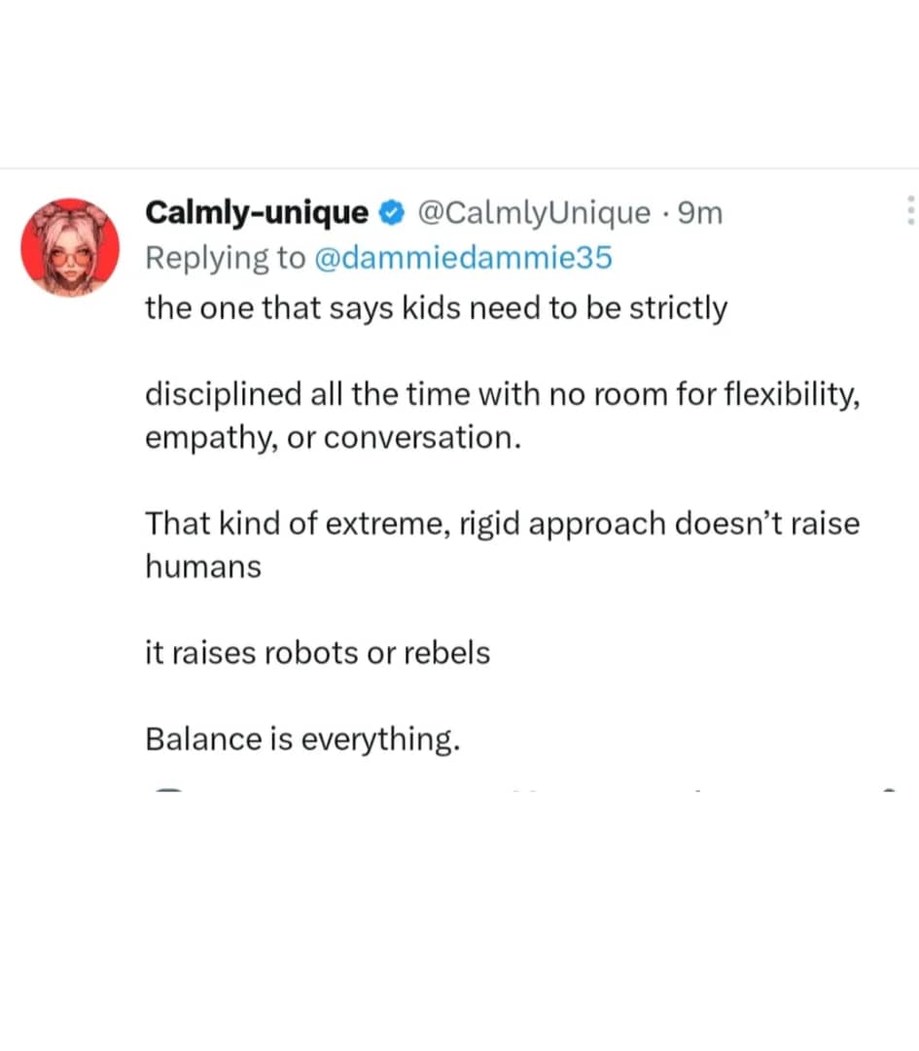Click the sentence "Balance is everything."
This screenshot has width=919, height=1051.
pos(301,739)
